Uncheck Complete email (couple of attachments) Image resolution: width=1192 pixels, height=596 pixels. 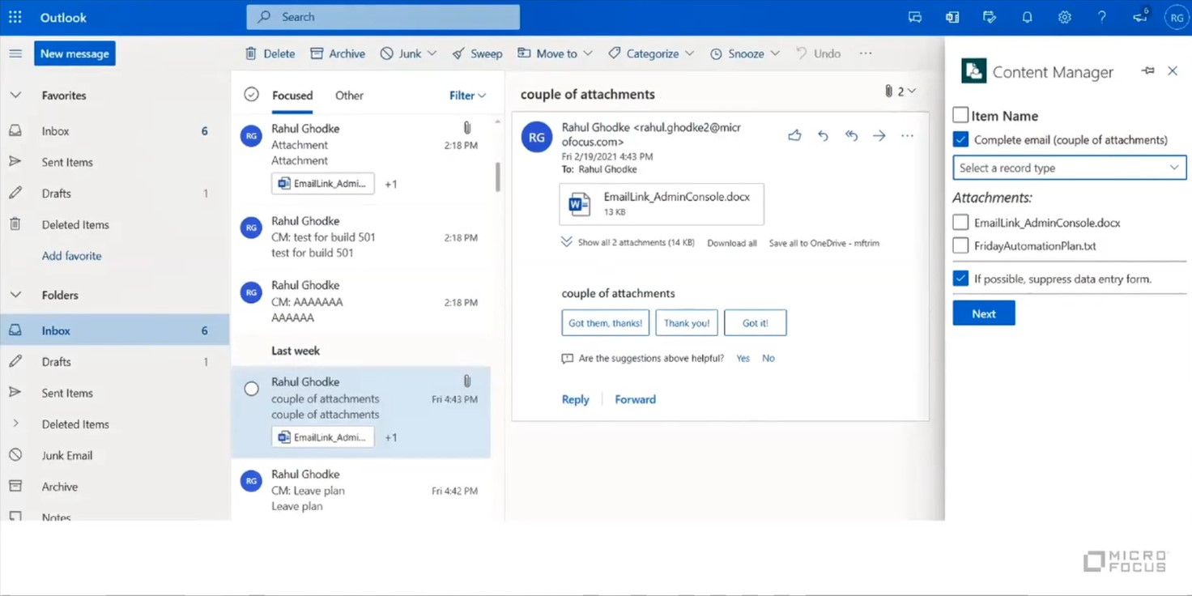(x=960, y=139)
